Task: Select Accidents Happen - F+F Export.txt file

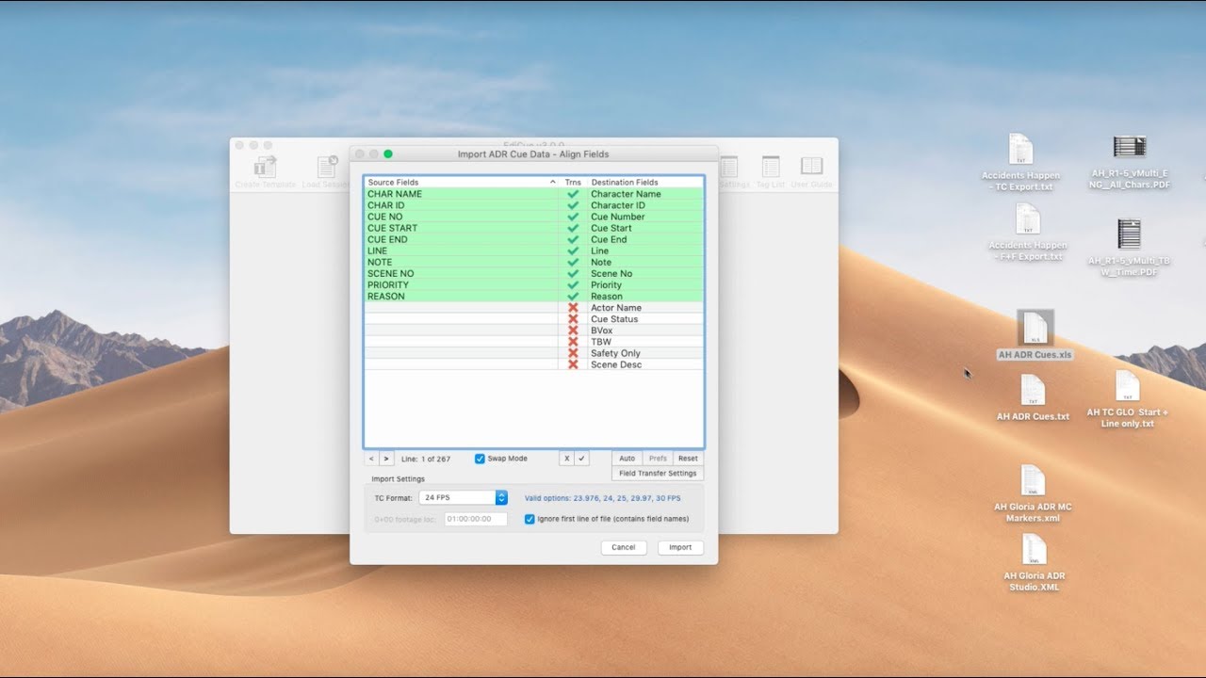Action: 1027,233
